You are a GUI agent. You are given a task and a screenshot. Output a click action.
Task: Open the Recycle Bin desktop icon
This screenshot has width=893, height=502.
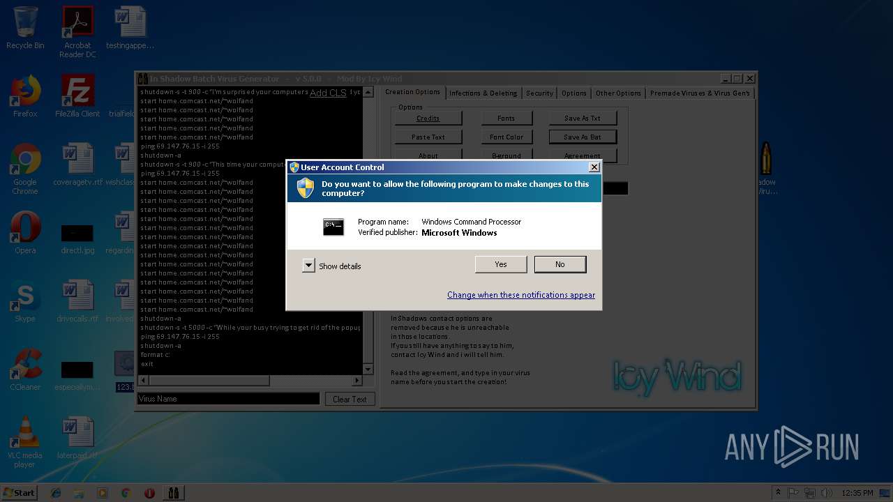tap(25, 28)
